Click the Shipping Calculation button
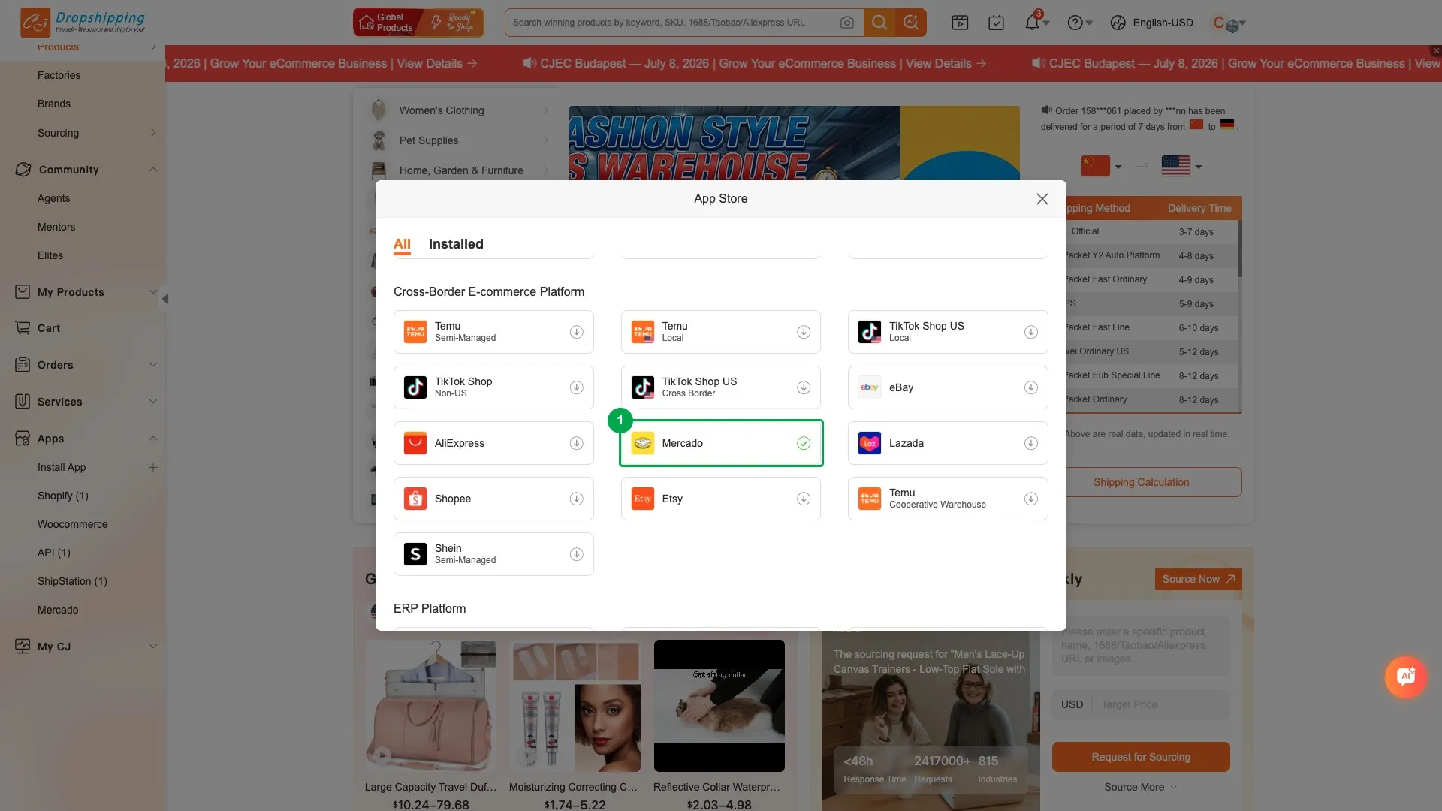1442x811 pixels. coord(1141,482)
